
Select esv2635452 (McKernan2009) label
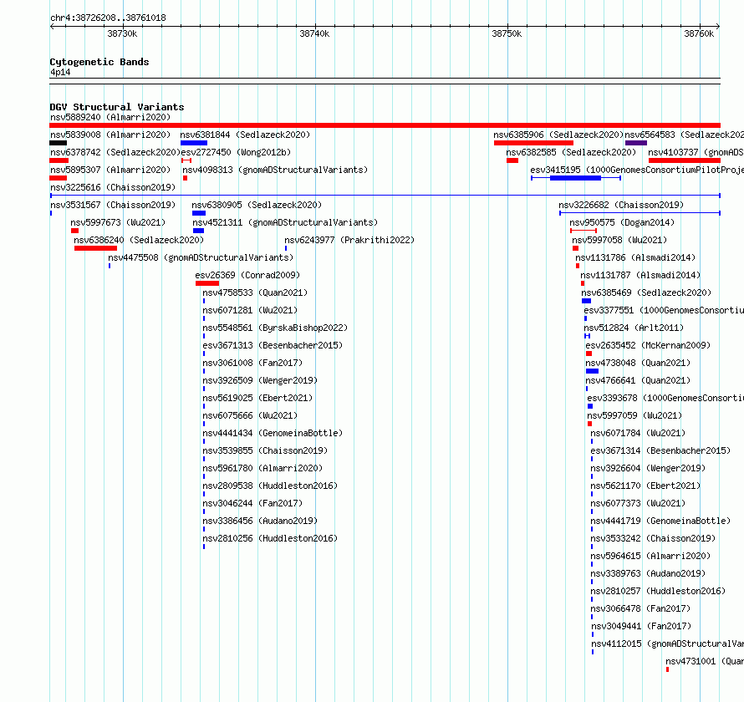point(648,345)
